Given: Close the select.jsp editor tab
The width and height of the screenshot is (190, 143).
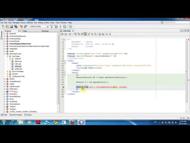Looking at the screenshot, I should (73, 31).
